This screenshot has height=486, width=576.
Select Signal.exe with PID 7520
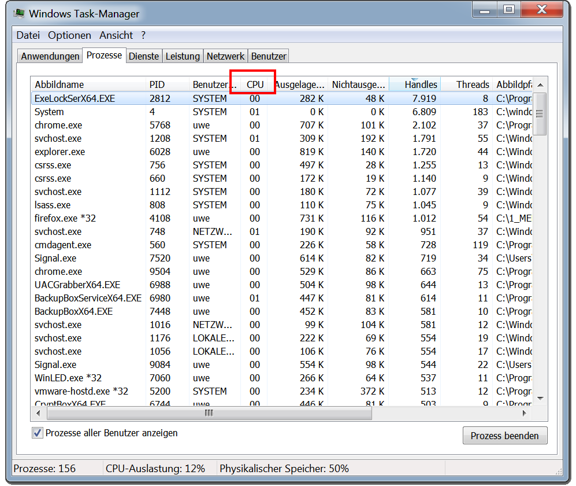tap(281, 258)
